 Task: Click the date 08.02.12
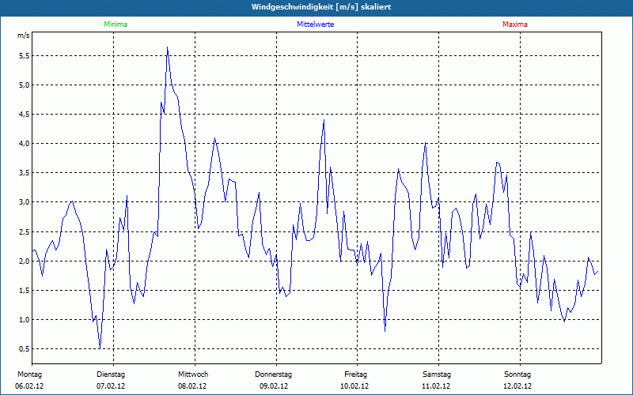click(x=192, y=386)
